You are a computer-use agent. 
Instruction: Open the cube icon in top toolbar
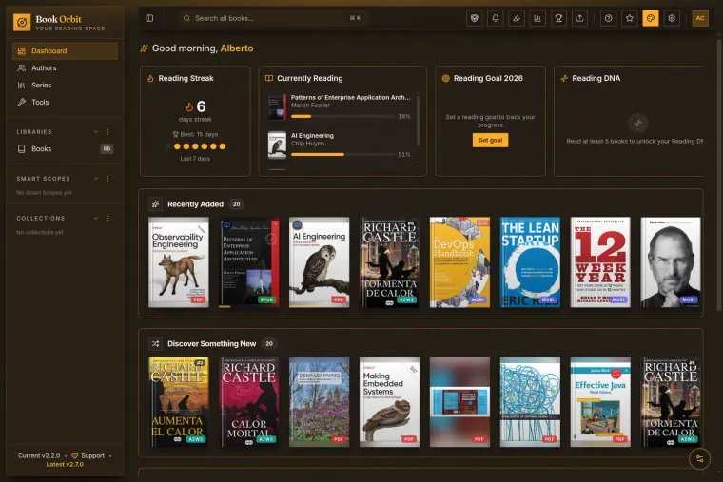pos(474,18)
